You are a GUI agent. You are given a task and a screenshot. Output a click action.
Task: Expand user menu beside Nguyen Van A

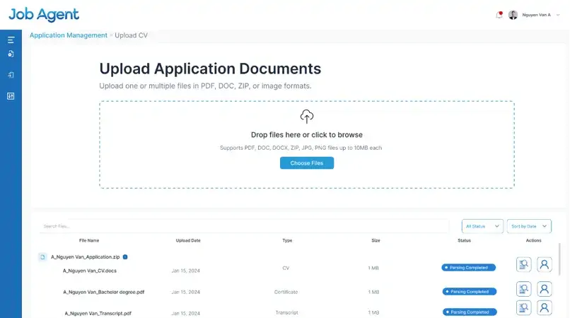click(x=558, y=15)
